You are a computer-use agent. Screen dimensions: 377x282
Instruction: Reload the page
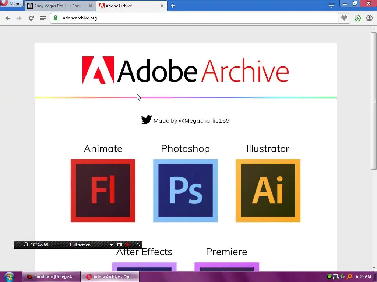(x=31, y=18)
